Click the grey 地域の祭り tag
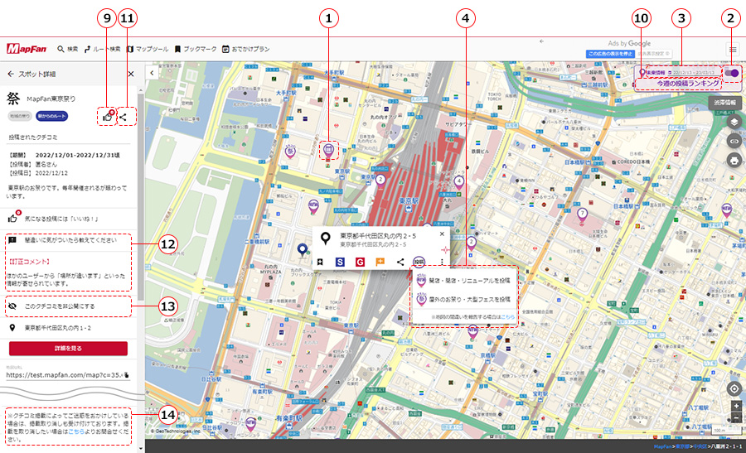746x453 pixels. pos(20,116)
